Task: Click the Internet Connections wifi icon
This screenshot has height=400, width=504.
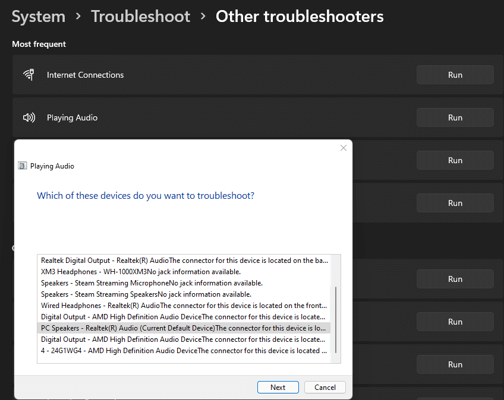Action: pyautogui.click(x=29, y=75)
